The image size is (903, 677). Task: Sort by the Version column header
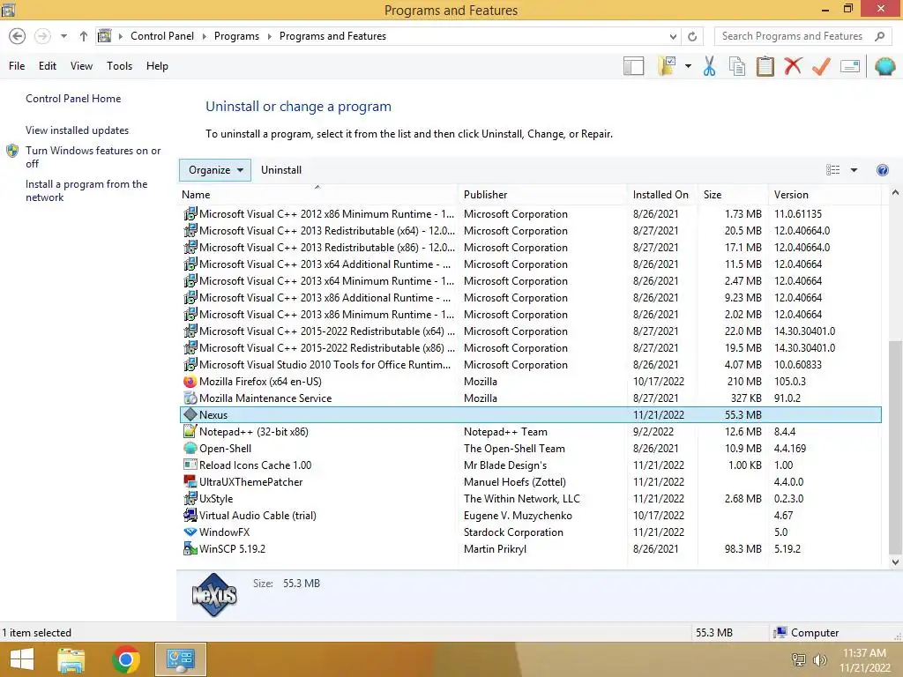(825, 195)
